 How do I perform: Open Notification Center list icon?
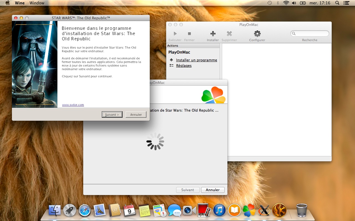coord(346,3)
